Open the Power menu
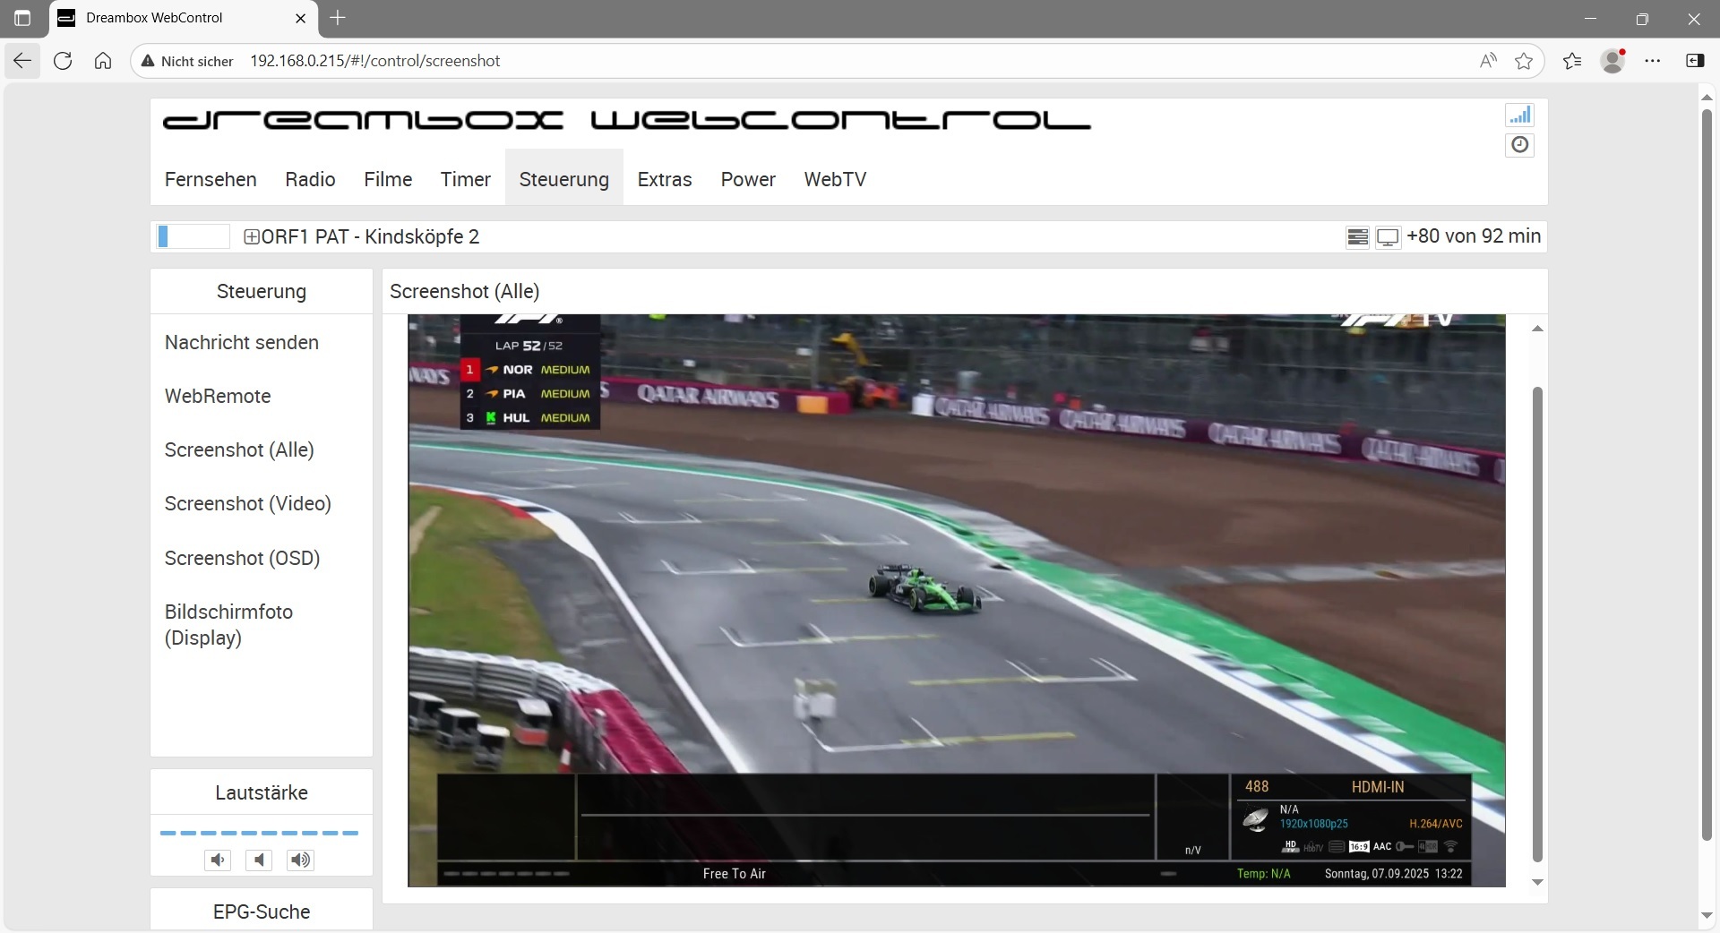 pyautogui.click(x=748, y=179)
